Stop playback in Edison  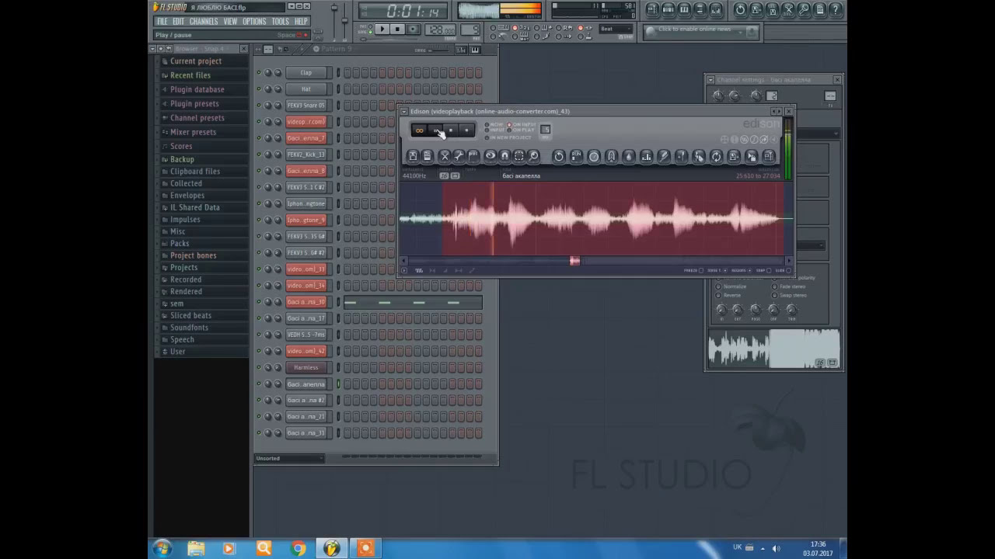(x=451, y=130)
